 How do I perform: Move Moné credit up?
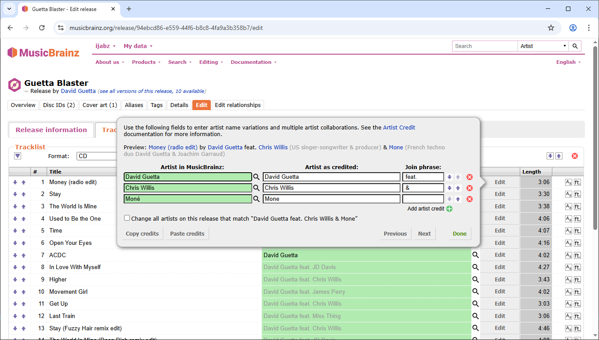[x=458, y=199]
